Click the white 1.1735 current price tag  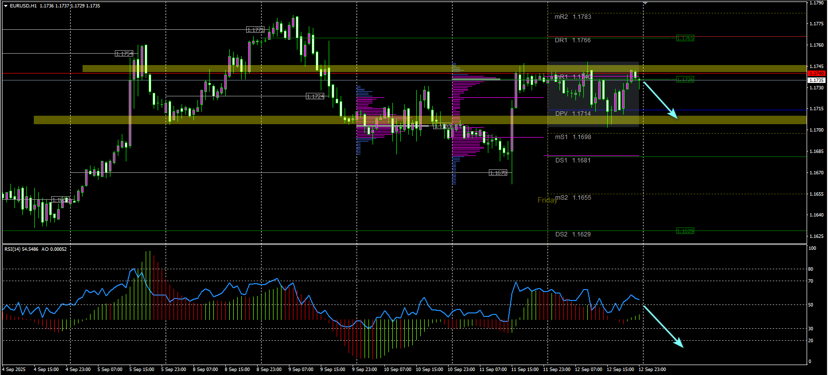pos(817,80)
